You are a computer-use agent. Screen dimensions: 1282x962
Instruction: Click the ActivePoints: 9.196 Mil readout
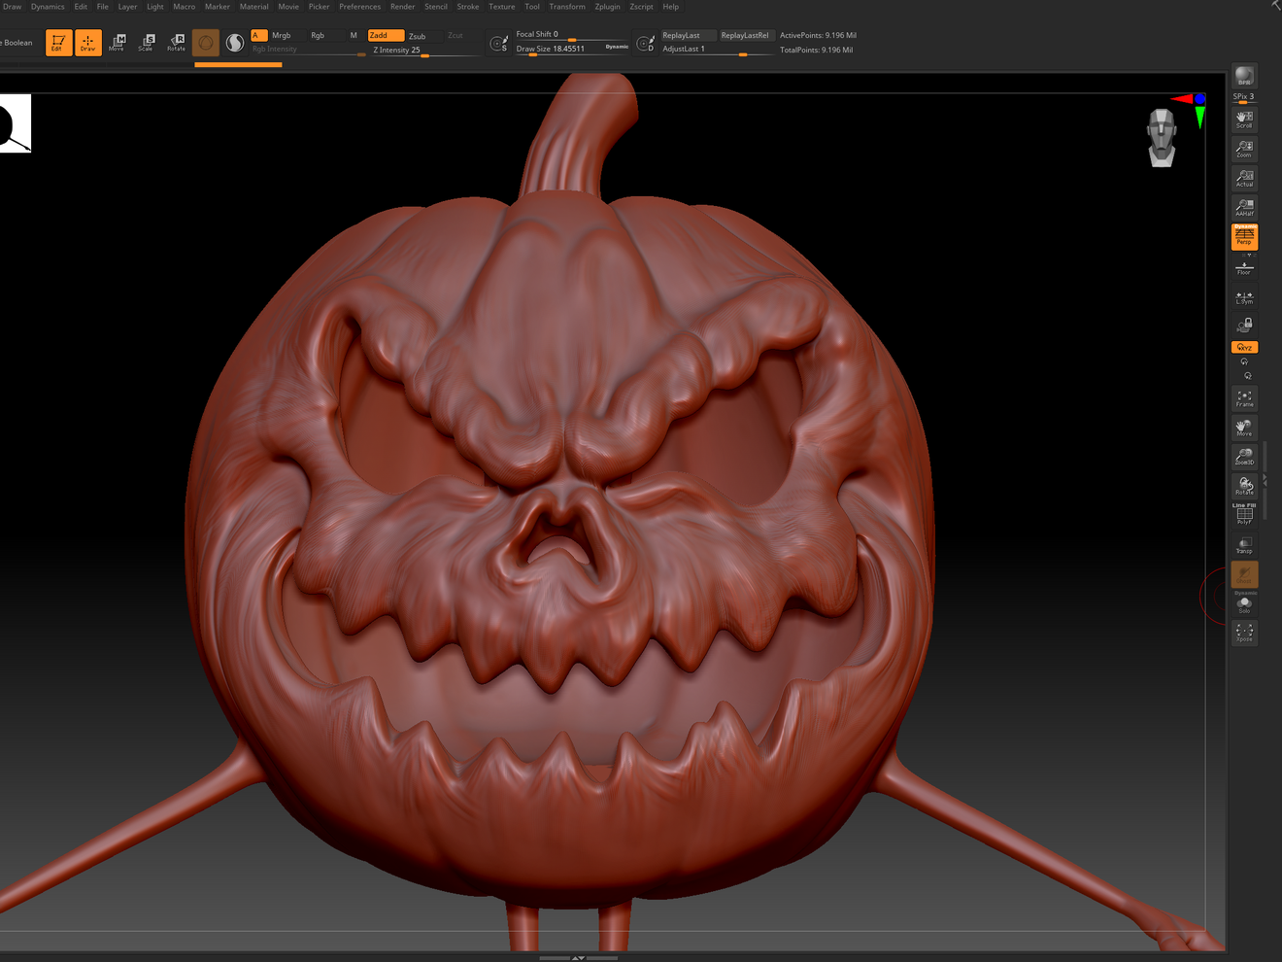coord(818,35)
